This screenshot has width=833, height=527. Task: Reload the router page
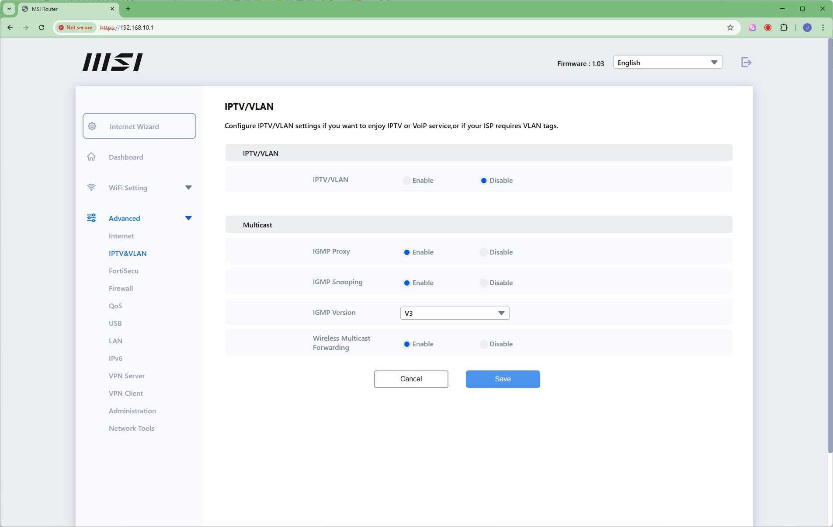coord(42,28)
